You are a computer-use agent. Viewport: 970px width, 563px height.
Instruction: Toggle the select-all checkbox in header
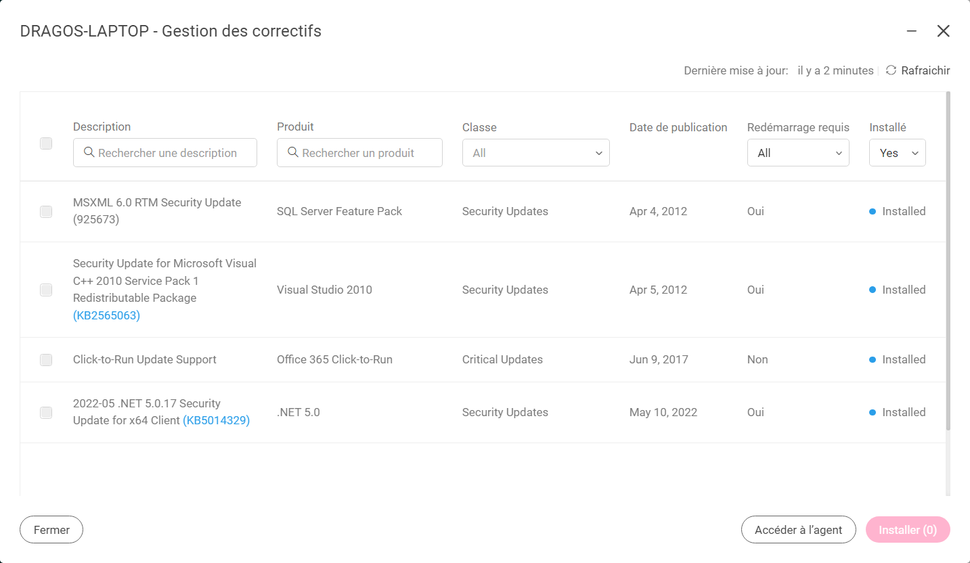(x=46, y=143)
